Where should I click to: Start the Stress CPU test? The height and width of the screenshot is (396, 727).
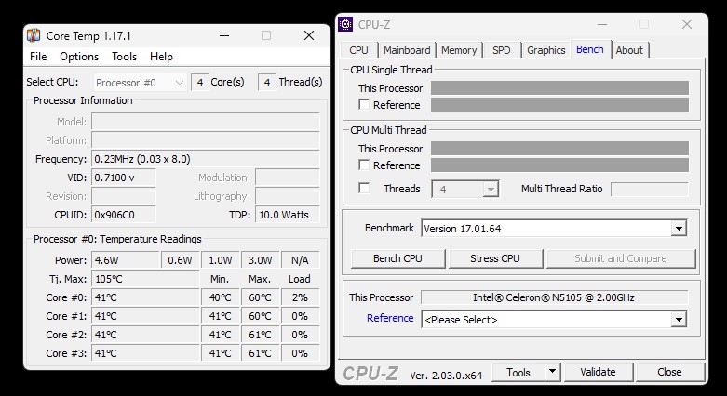tap(495, 258)
